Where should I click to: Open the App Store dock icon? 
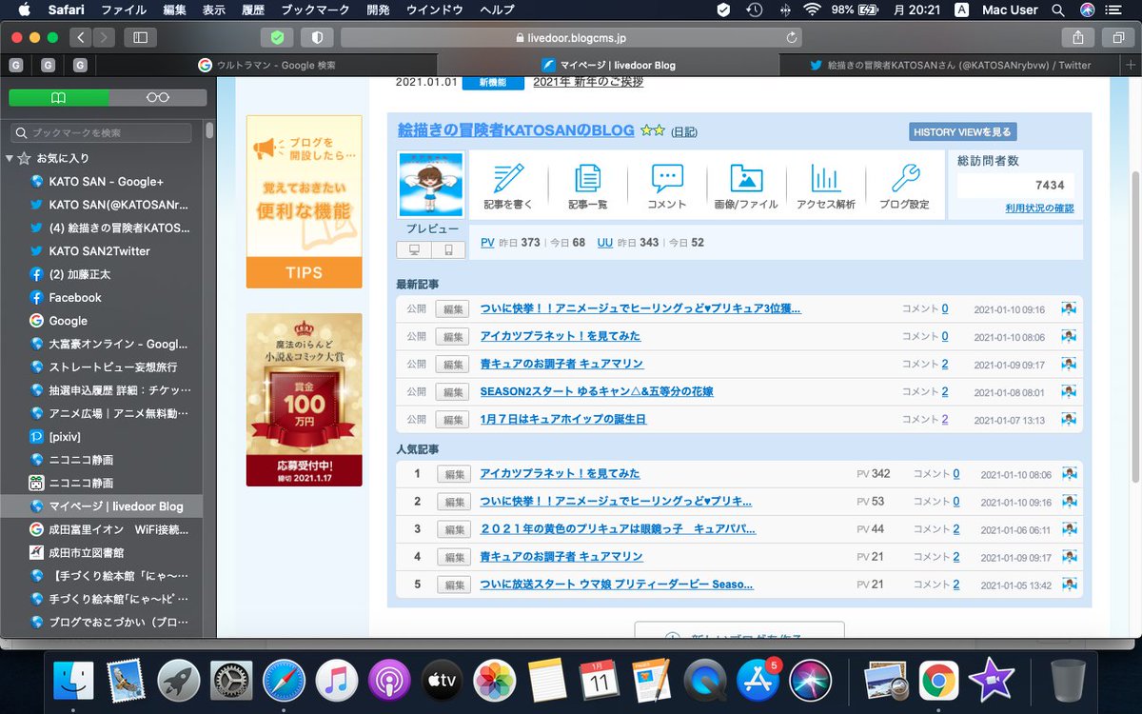point(758,681)
